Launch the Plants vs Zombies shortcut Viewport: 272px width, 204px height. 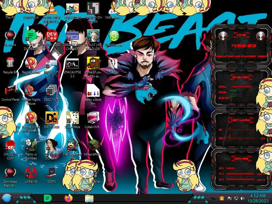(x=31, y=145)
